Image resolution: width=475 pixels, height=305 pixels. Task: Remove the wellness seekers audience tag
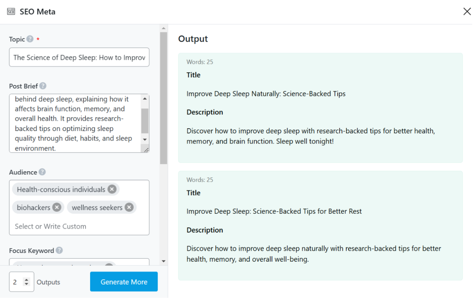[129, 207]
